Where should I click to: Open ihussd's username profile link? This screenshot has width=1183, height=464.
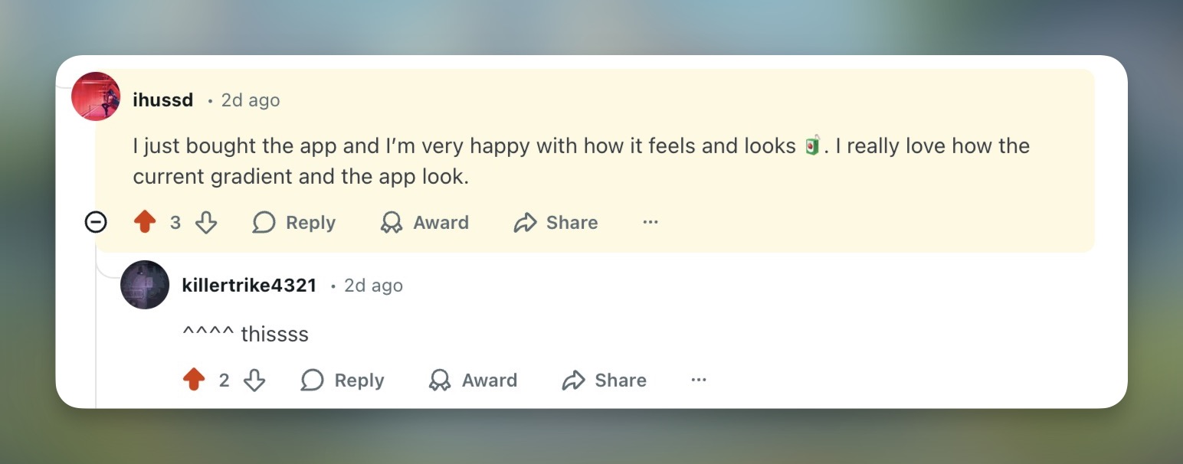pyautogui.click(x=162, y=100)
